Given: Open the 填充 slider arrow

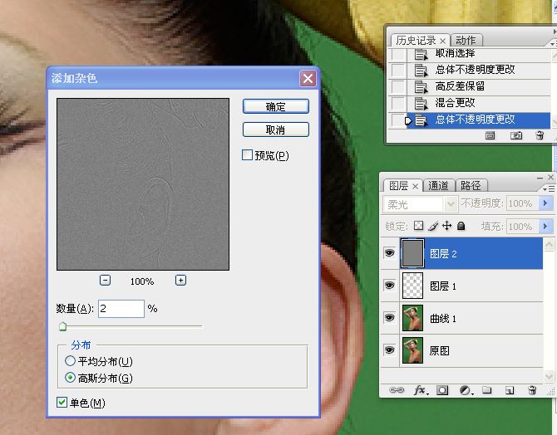Looking at the screenshot, I should click(x=546, y=227).
